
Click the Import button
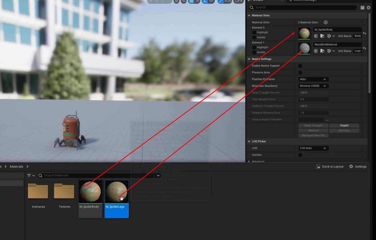point(344,126)
